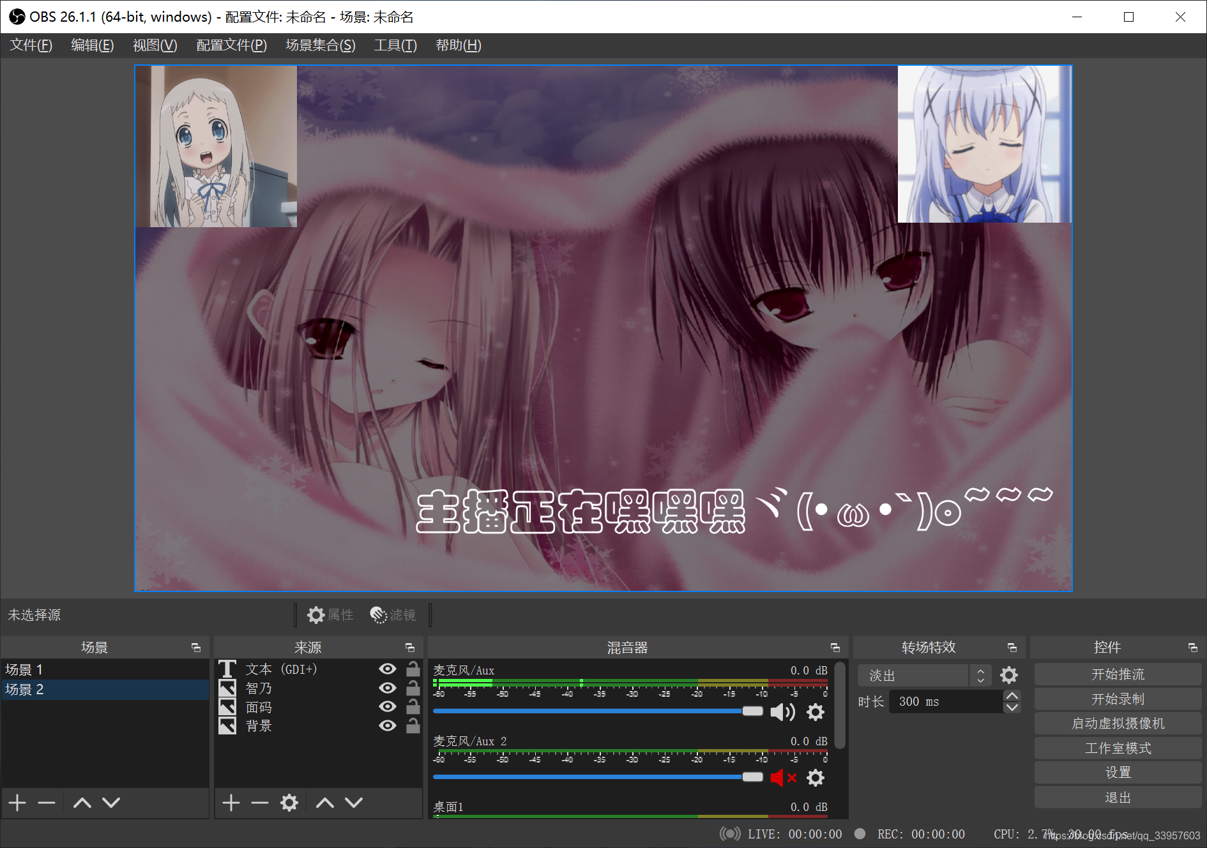Pop out the Sources (来源) dock
The image size is (1207, 848).
coord(410,648)
